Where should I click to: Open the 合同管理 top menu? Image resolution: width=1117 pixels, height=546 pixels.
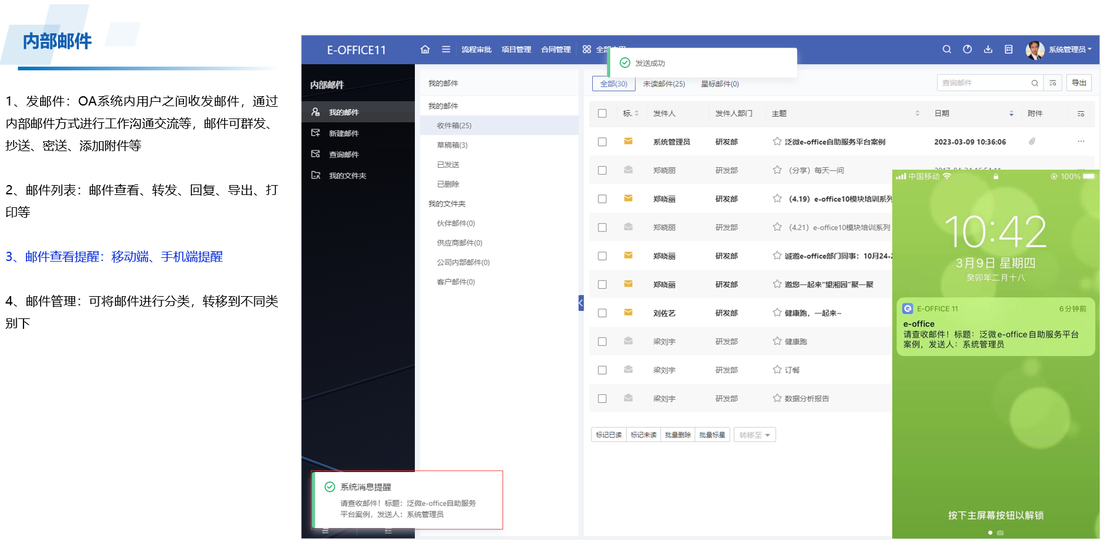(x=556, y=49)
